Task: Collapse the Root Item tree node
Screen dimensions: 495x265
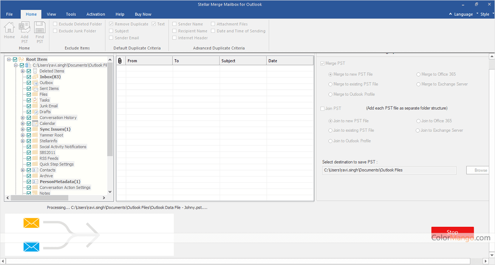Action: (9, 60)
